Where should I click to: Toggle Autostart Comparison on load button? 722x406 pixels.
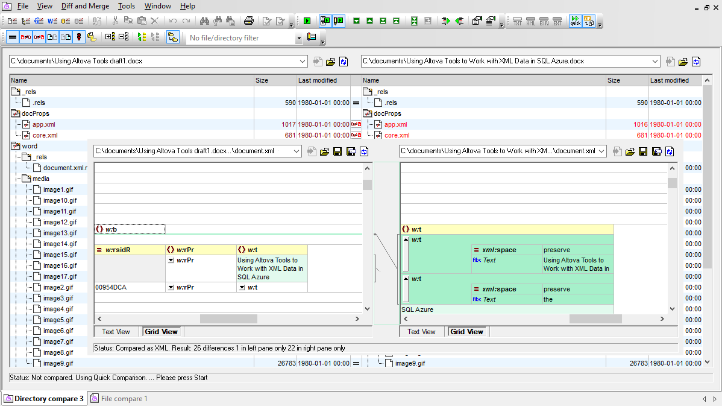point(325,21)
